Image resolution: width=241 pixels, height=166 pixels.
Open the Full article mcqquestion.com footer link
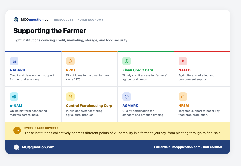[x=188, y=147]
